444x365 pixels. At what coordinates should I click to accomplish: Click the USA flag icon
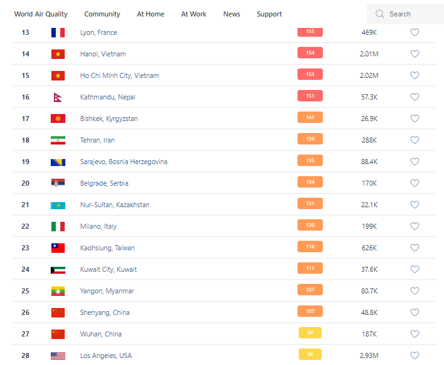point(58,355)
